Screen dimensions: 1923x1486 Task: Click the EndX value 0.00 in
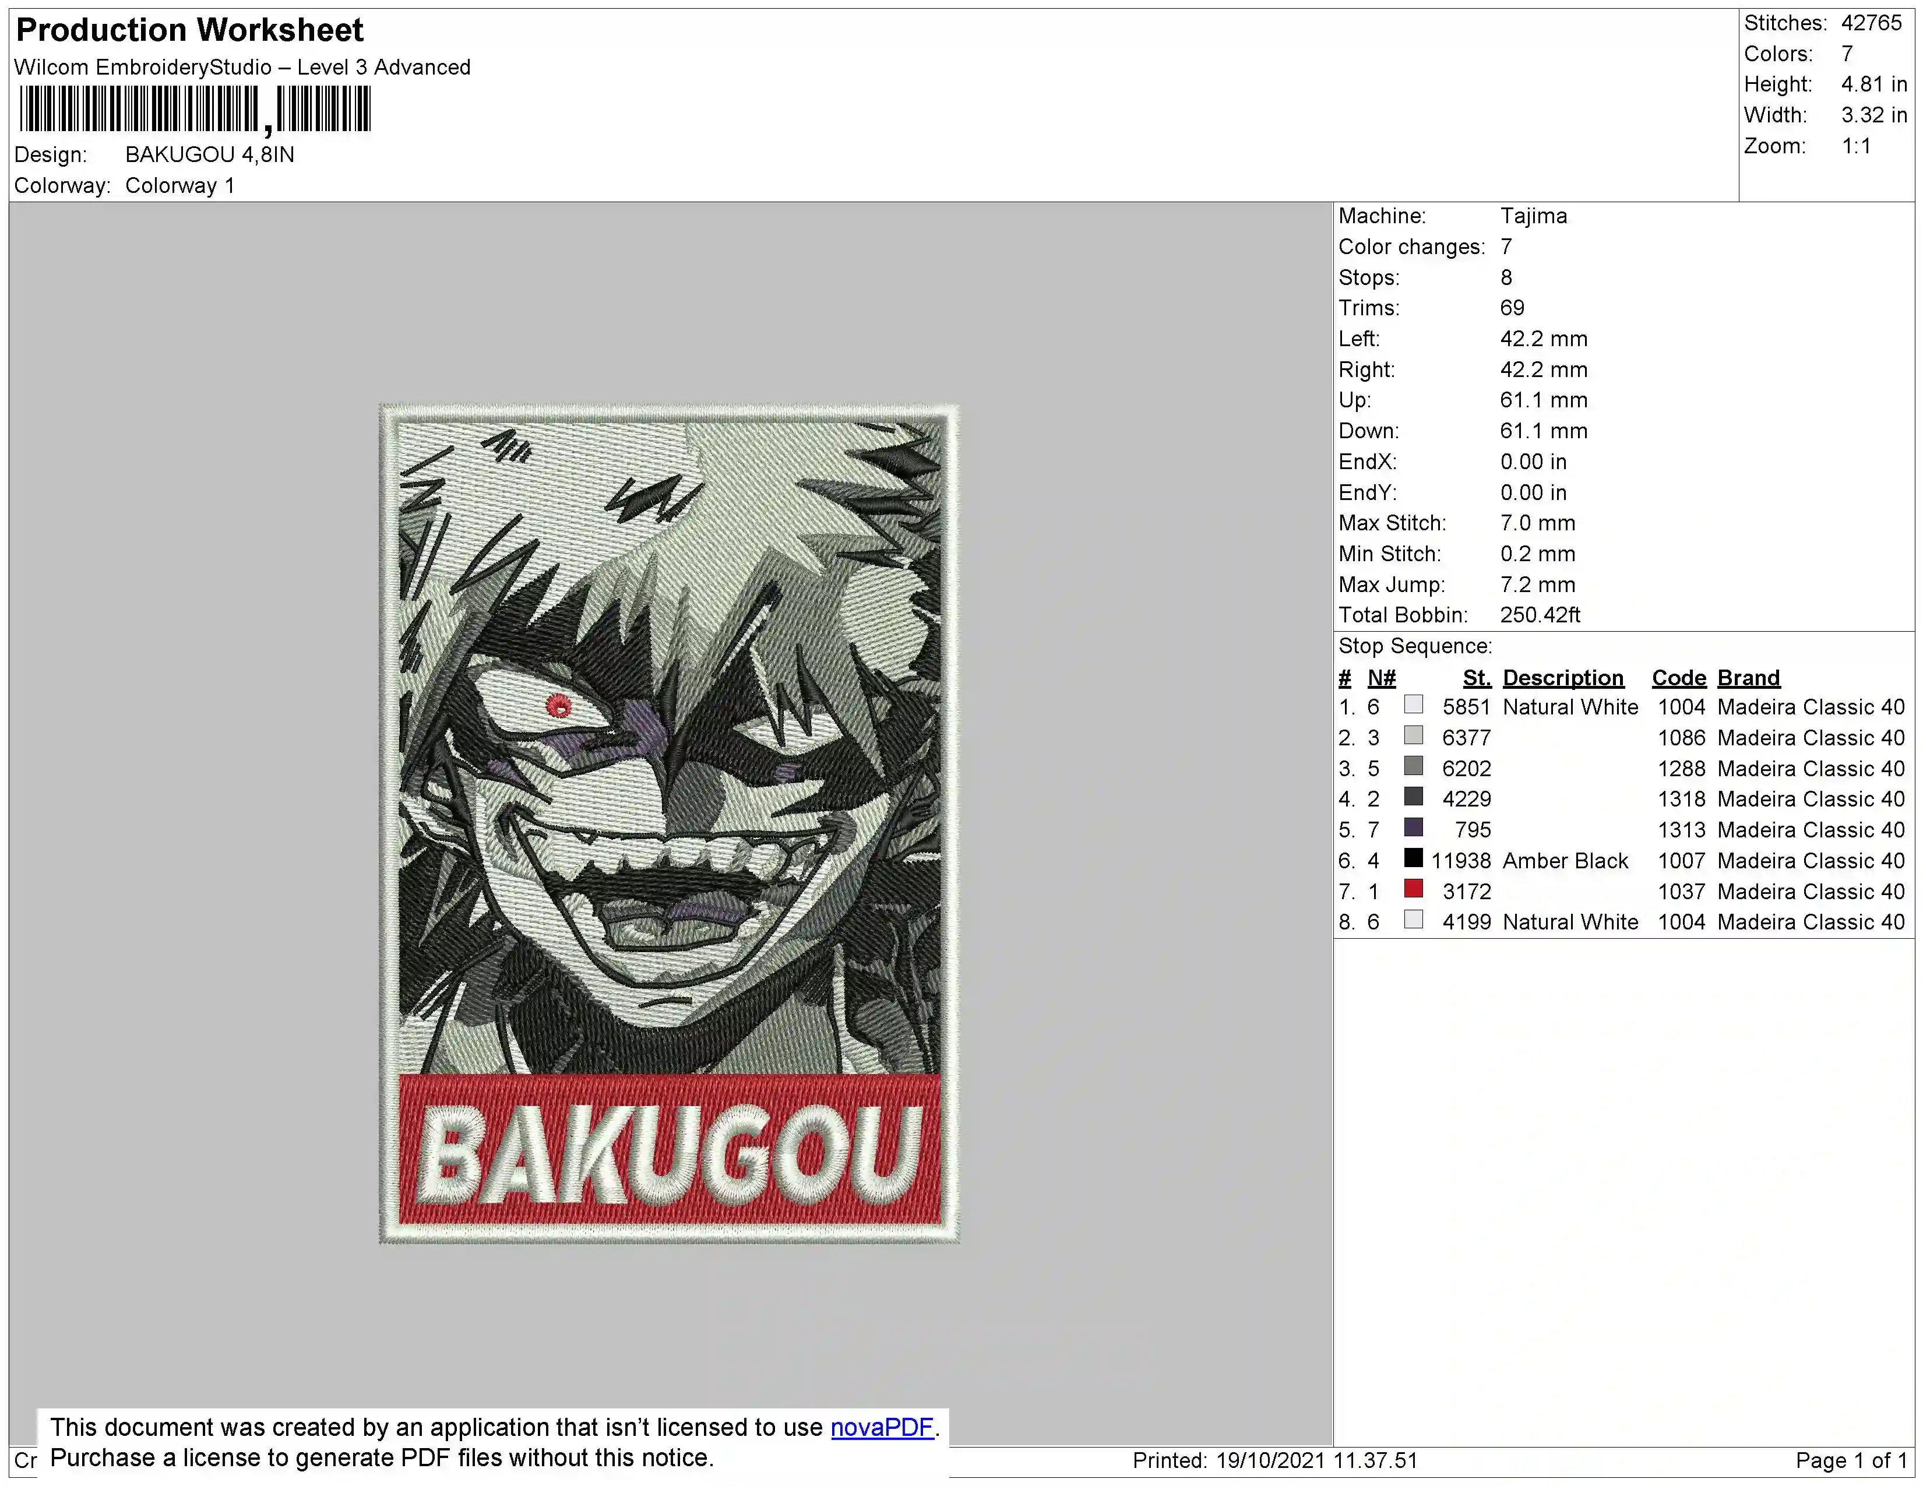pyautogui.click(x=1533, y=462)
